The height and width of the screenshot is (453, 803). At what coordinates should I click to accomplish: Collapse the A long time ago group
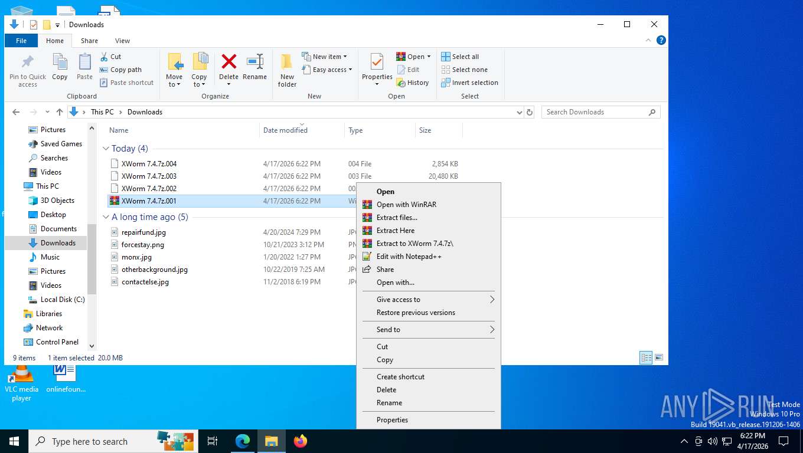pyautogui.click(x=106, y=217)
